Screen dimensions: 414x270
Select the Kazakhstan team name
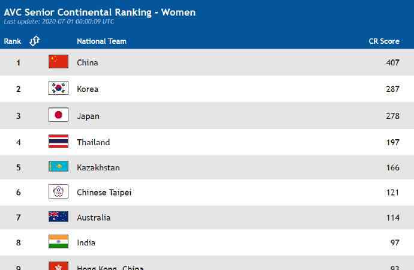[98, 167]
